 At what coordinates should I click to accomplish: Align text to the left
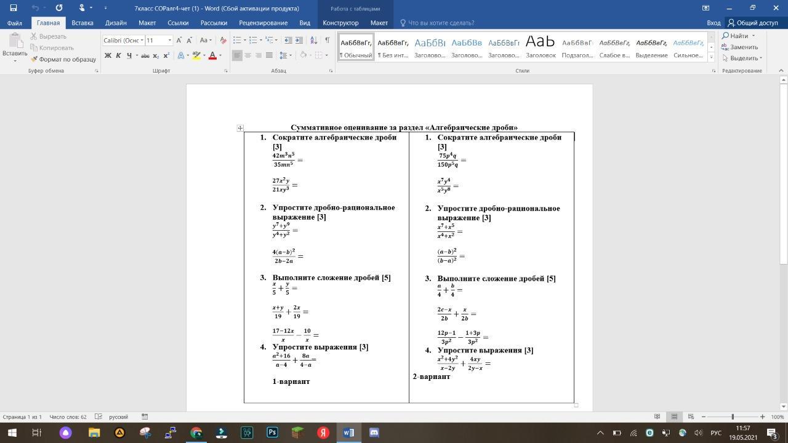pyautogui.click(x=237, y=55)
